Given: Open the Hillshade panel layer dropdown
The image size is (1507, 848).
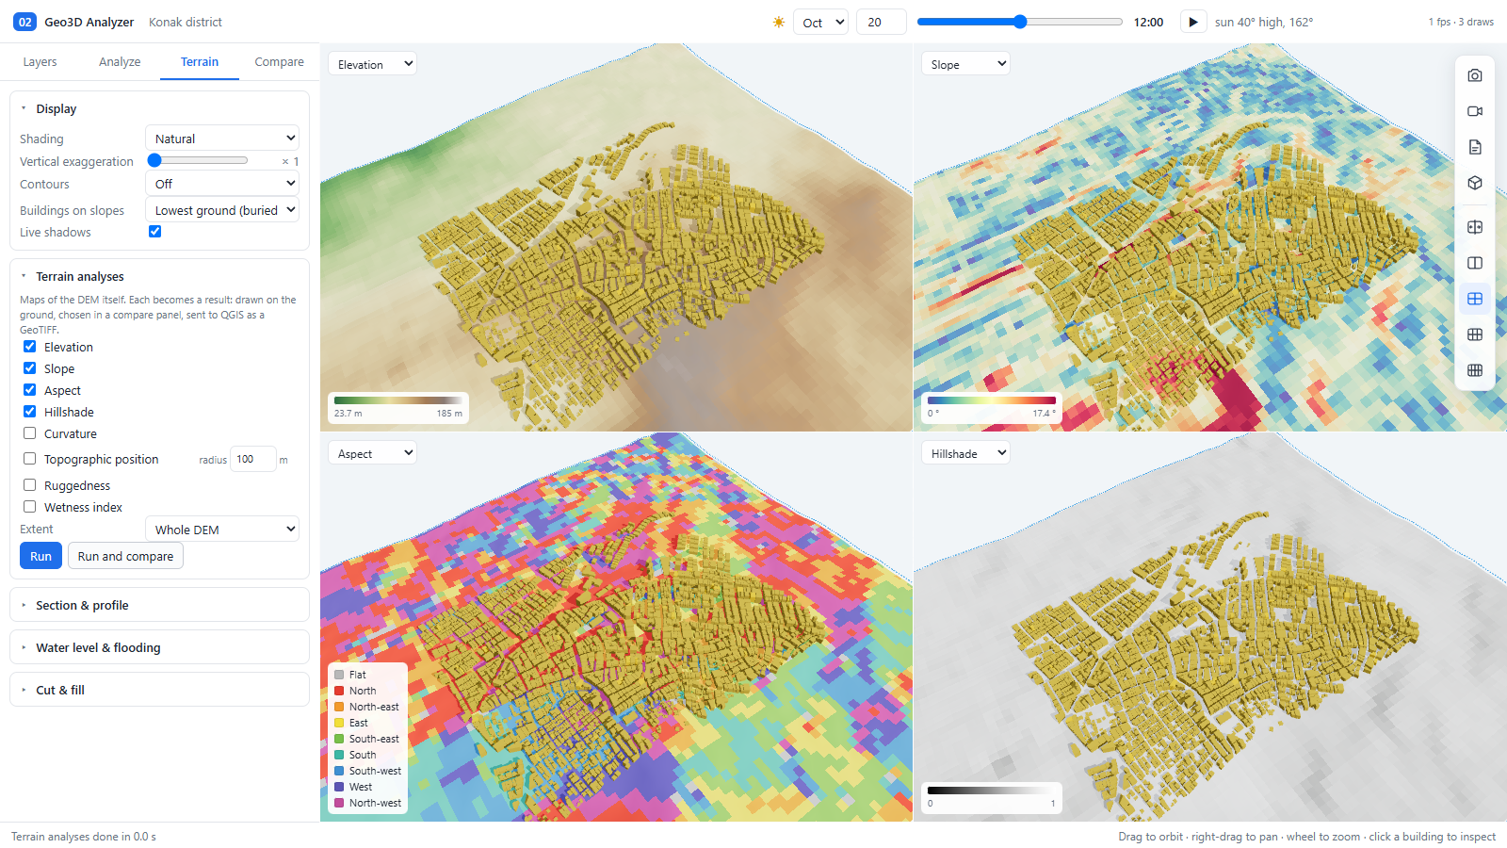Looking at the screenshot, I should [x=965, y=453].
